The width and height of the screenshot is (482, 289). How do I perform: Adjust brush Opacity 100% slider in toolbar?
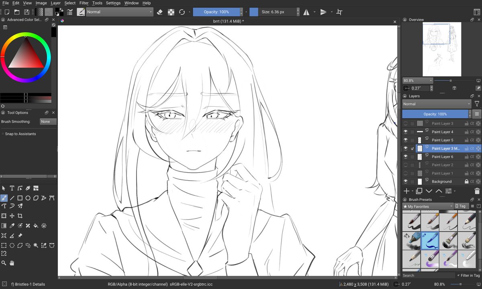pos(216,12)
